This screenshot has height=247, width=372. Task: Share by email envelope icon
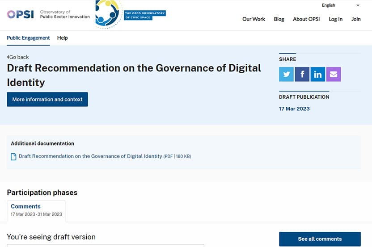(x=334, y=75)
